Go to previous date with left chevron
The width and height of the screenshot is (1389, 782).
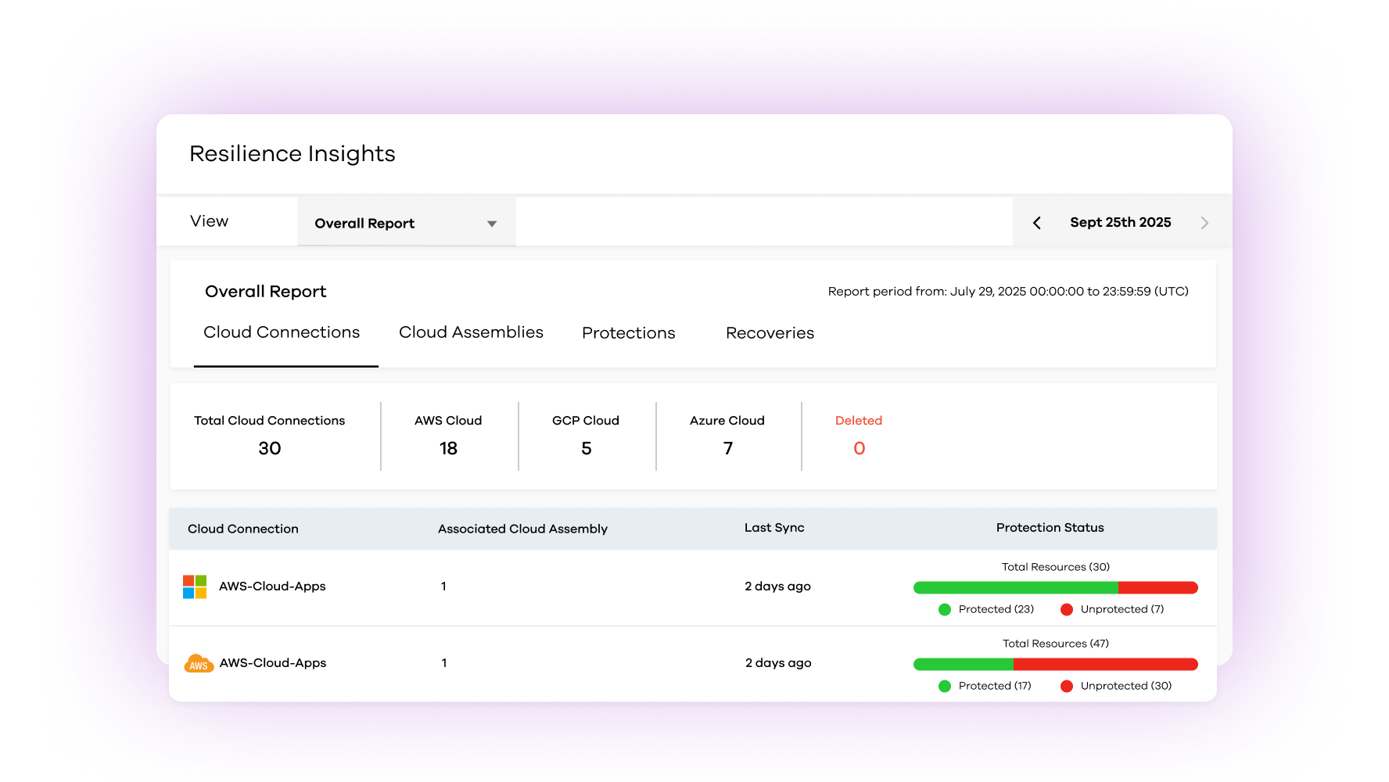click(1037, 223)
